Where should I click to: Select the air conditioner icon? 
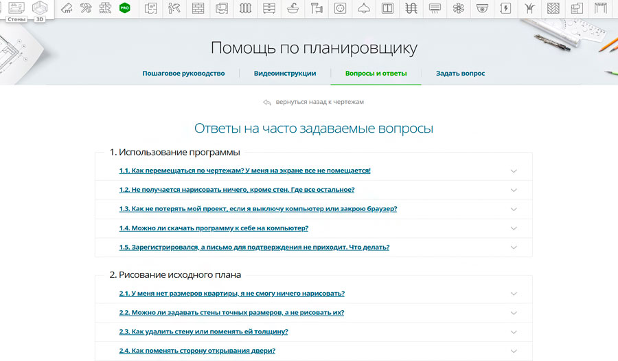[435, 8]
